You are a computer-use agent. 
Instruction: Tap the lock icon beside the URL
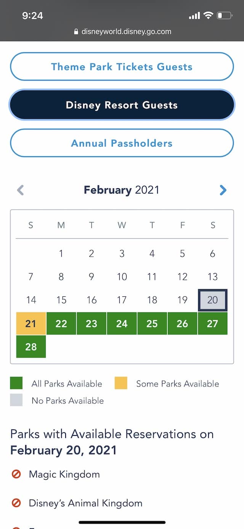[77, 32]
